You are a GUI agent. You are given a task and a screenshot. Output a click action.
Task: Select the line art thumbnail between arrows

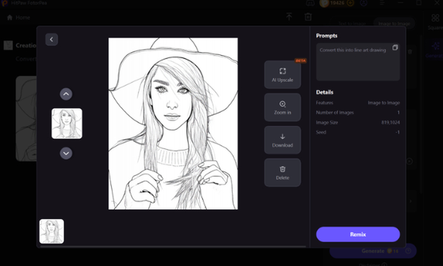click(67, 124)
